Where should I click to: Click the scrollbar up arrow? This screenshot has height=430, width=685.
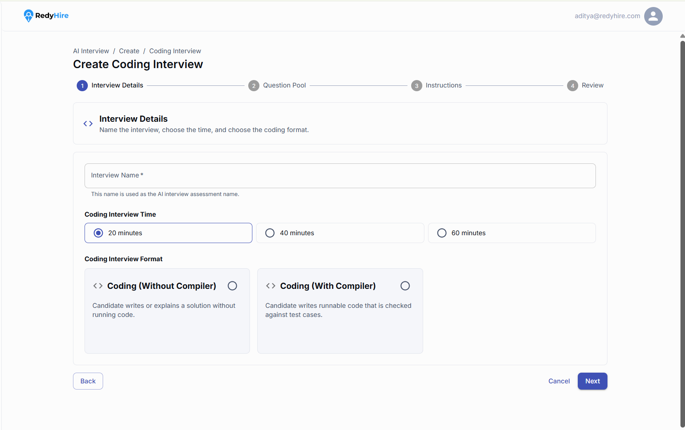point(683,36)
